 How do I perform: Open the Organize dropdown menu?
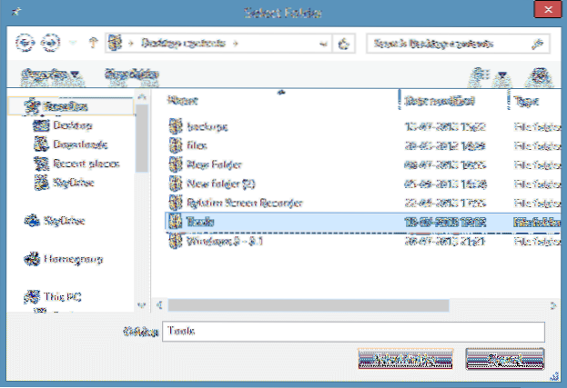pyautogui.click(x=50, y=75)
